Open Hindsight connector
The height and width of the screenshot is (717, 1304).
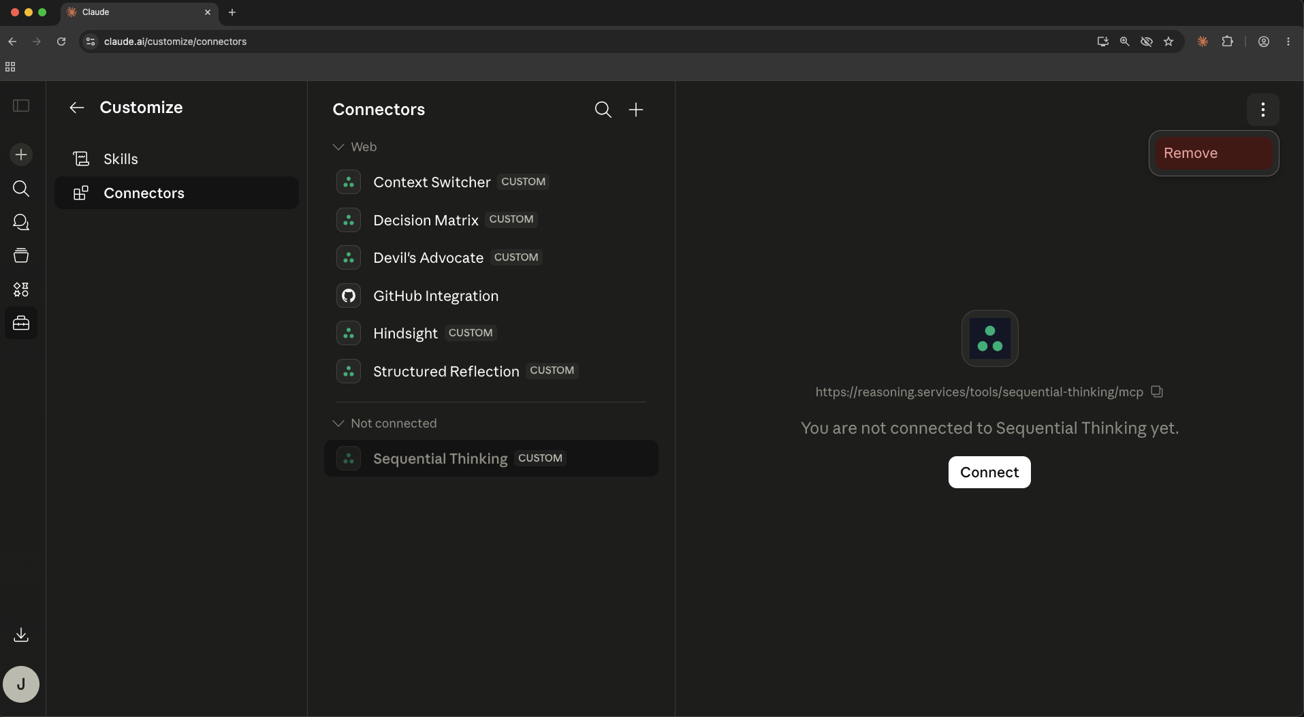click(491, 333)
